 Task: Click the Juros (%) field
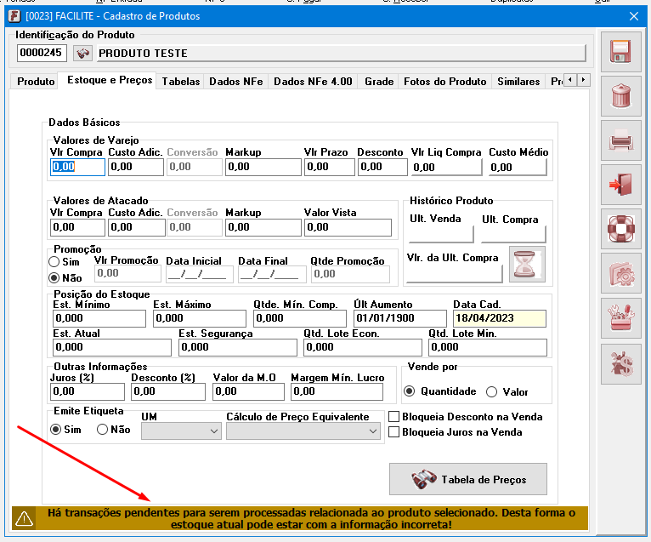[88, 391]
